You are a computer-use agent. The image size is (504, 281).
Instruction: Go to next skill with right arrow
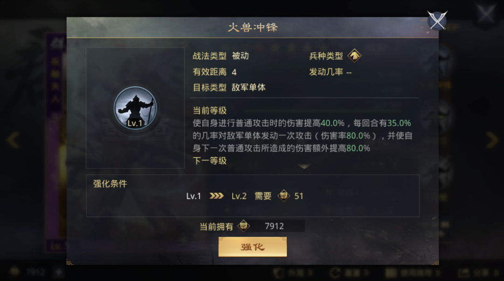492,140
